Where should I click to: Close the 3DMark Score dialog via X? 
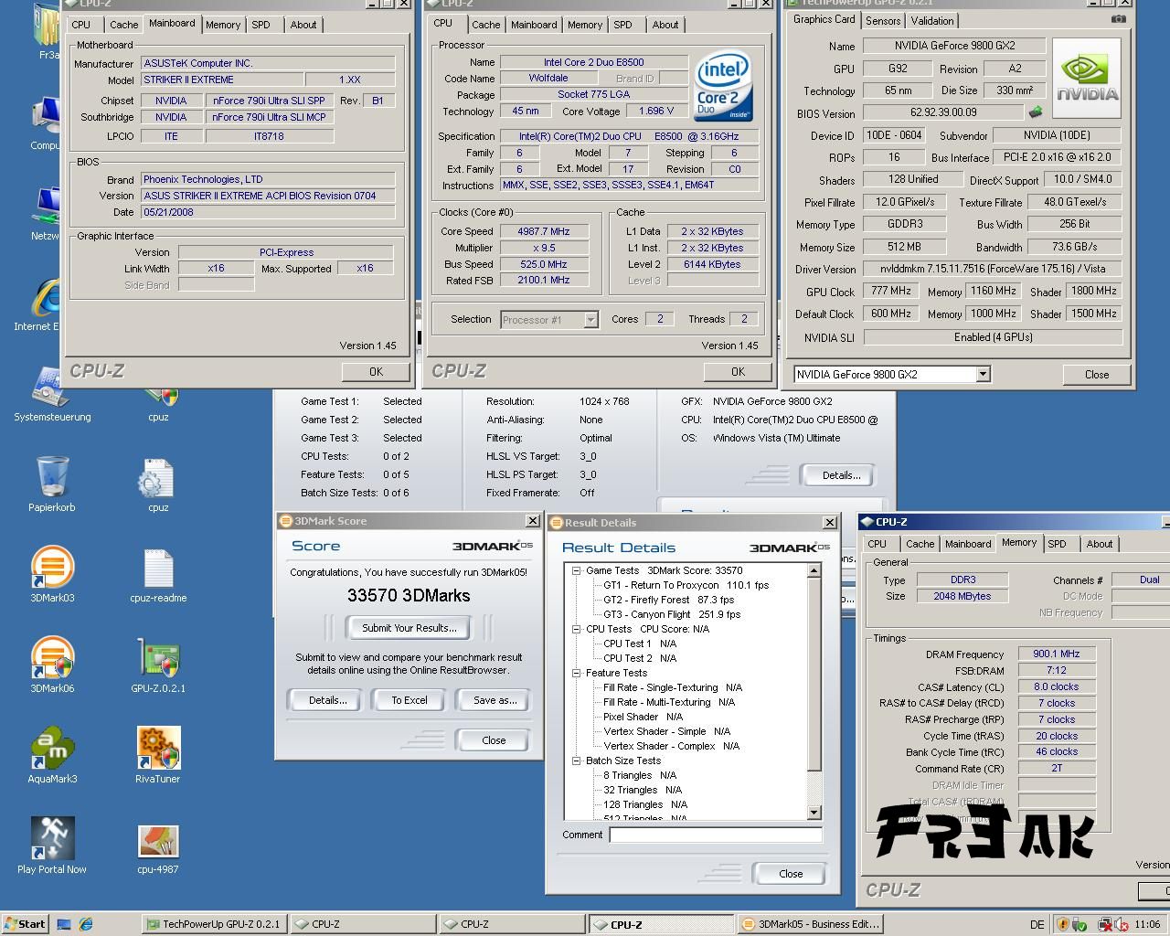(532, 521)
